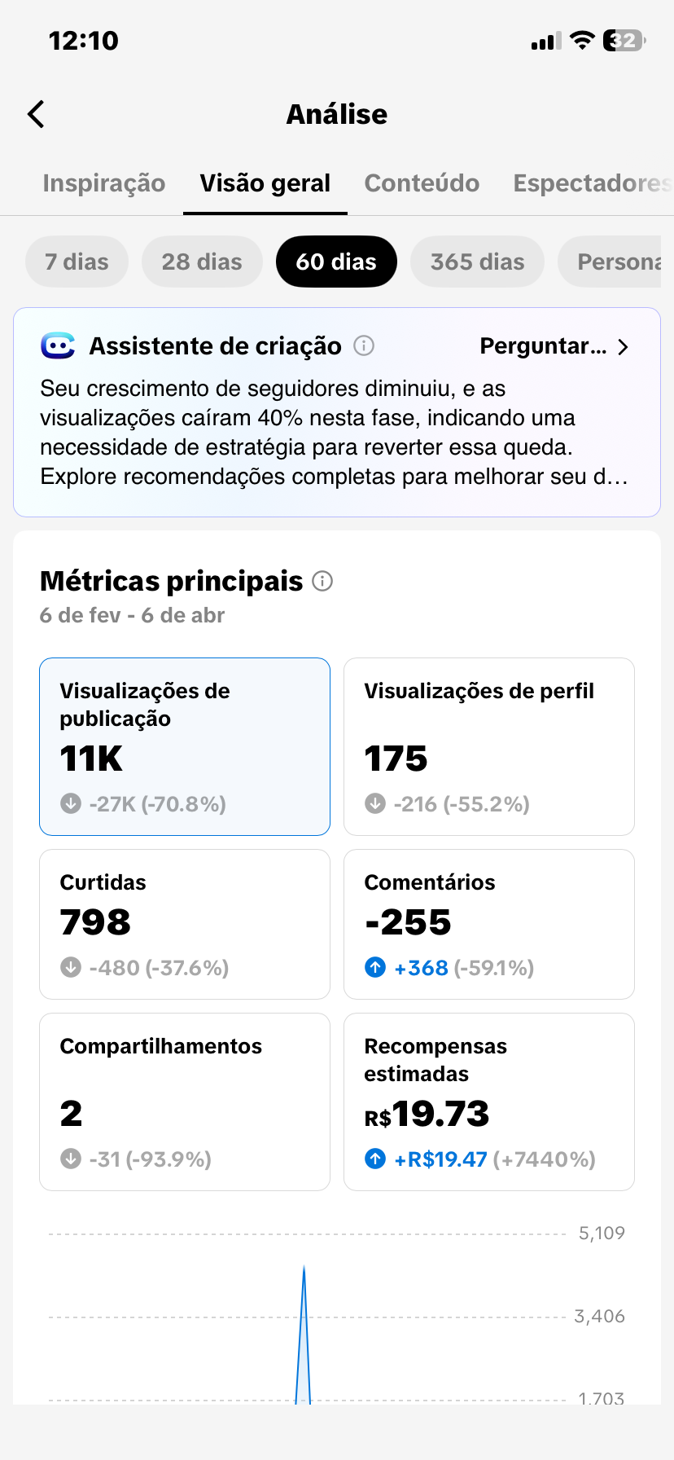Switch to the Conteúdo tab

[422, 183]
